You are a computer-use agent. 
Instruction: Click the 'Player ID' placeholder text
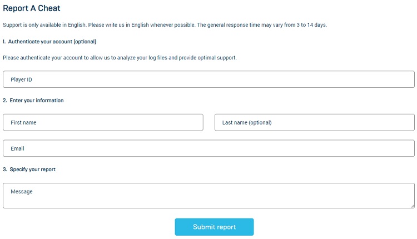point(21,79)
